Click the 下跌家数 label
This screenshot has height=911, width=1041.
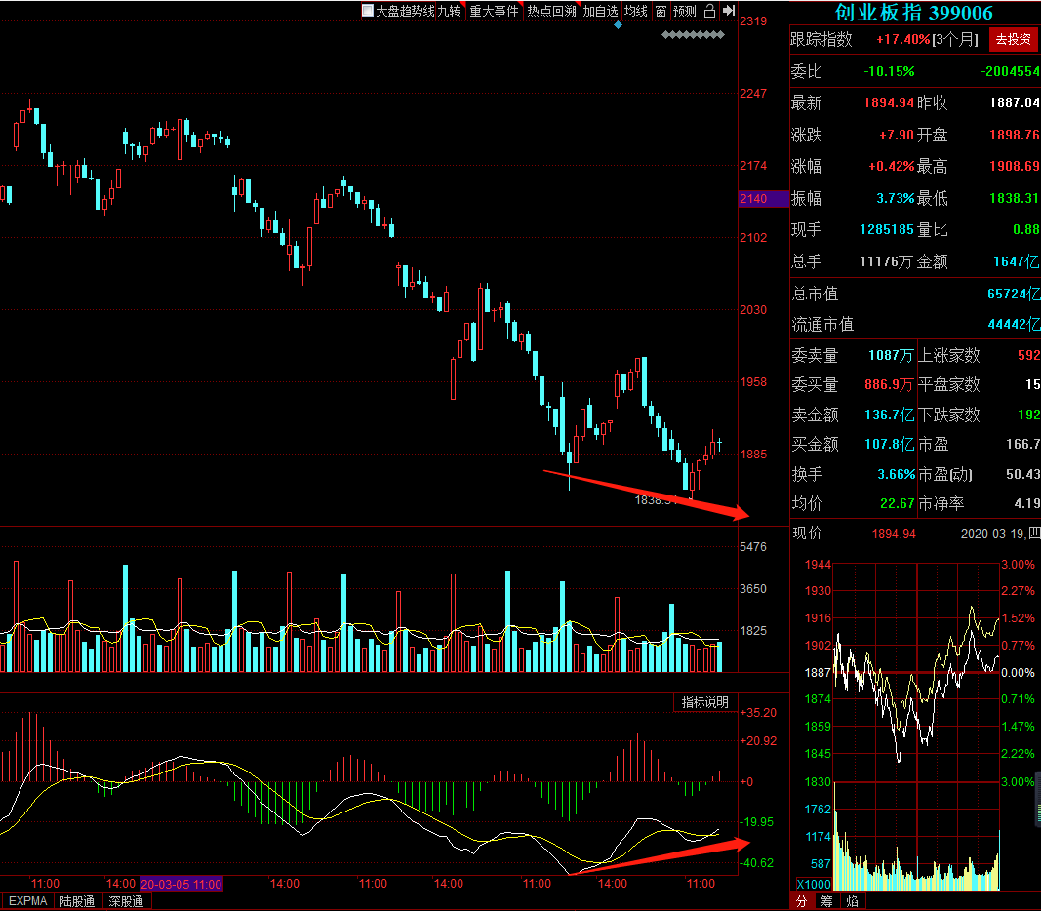click(x=948, y=415)
